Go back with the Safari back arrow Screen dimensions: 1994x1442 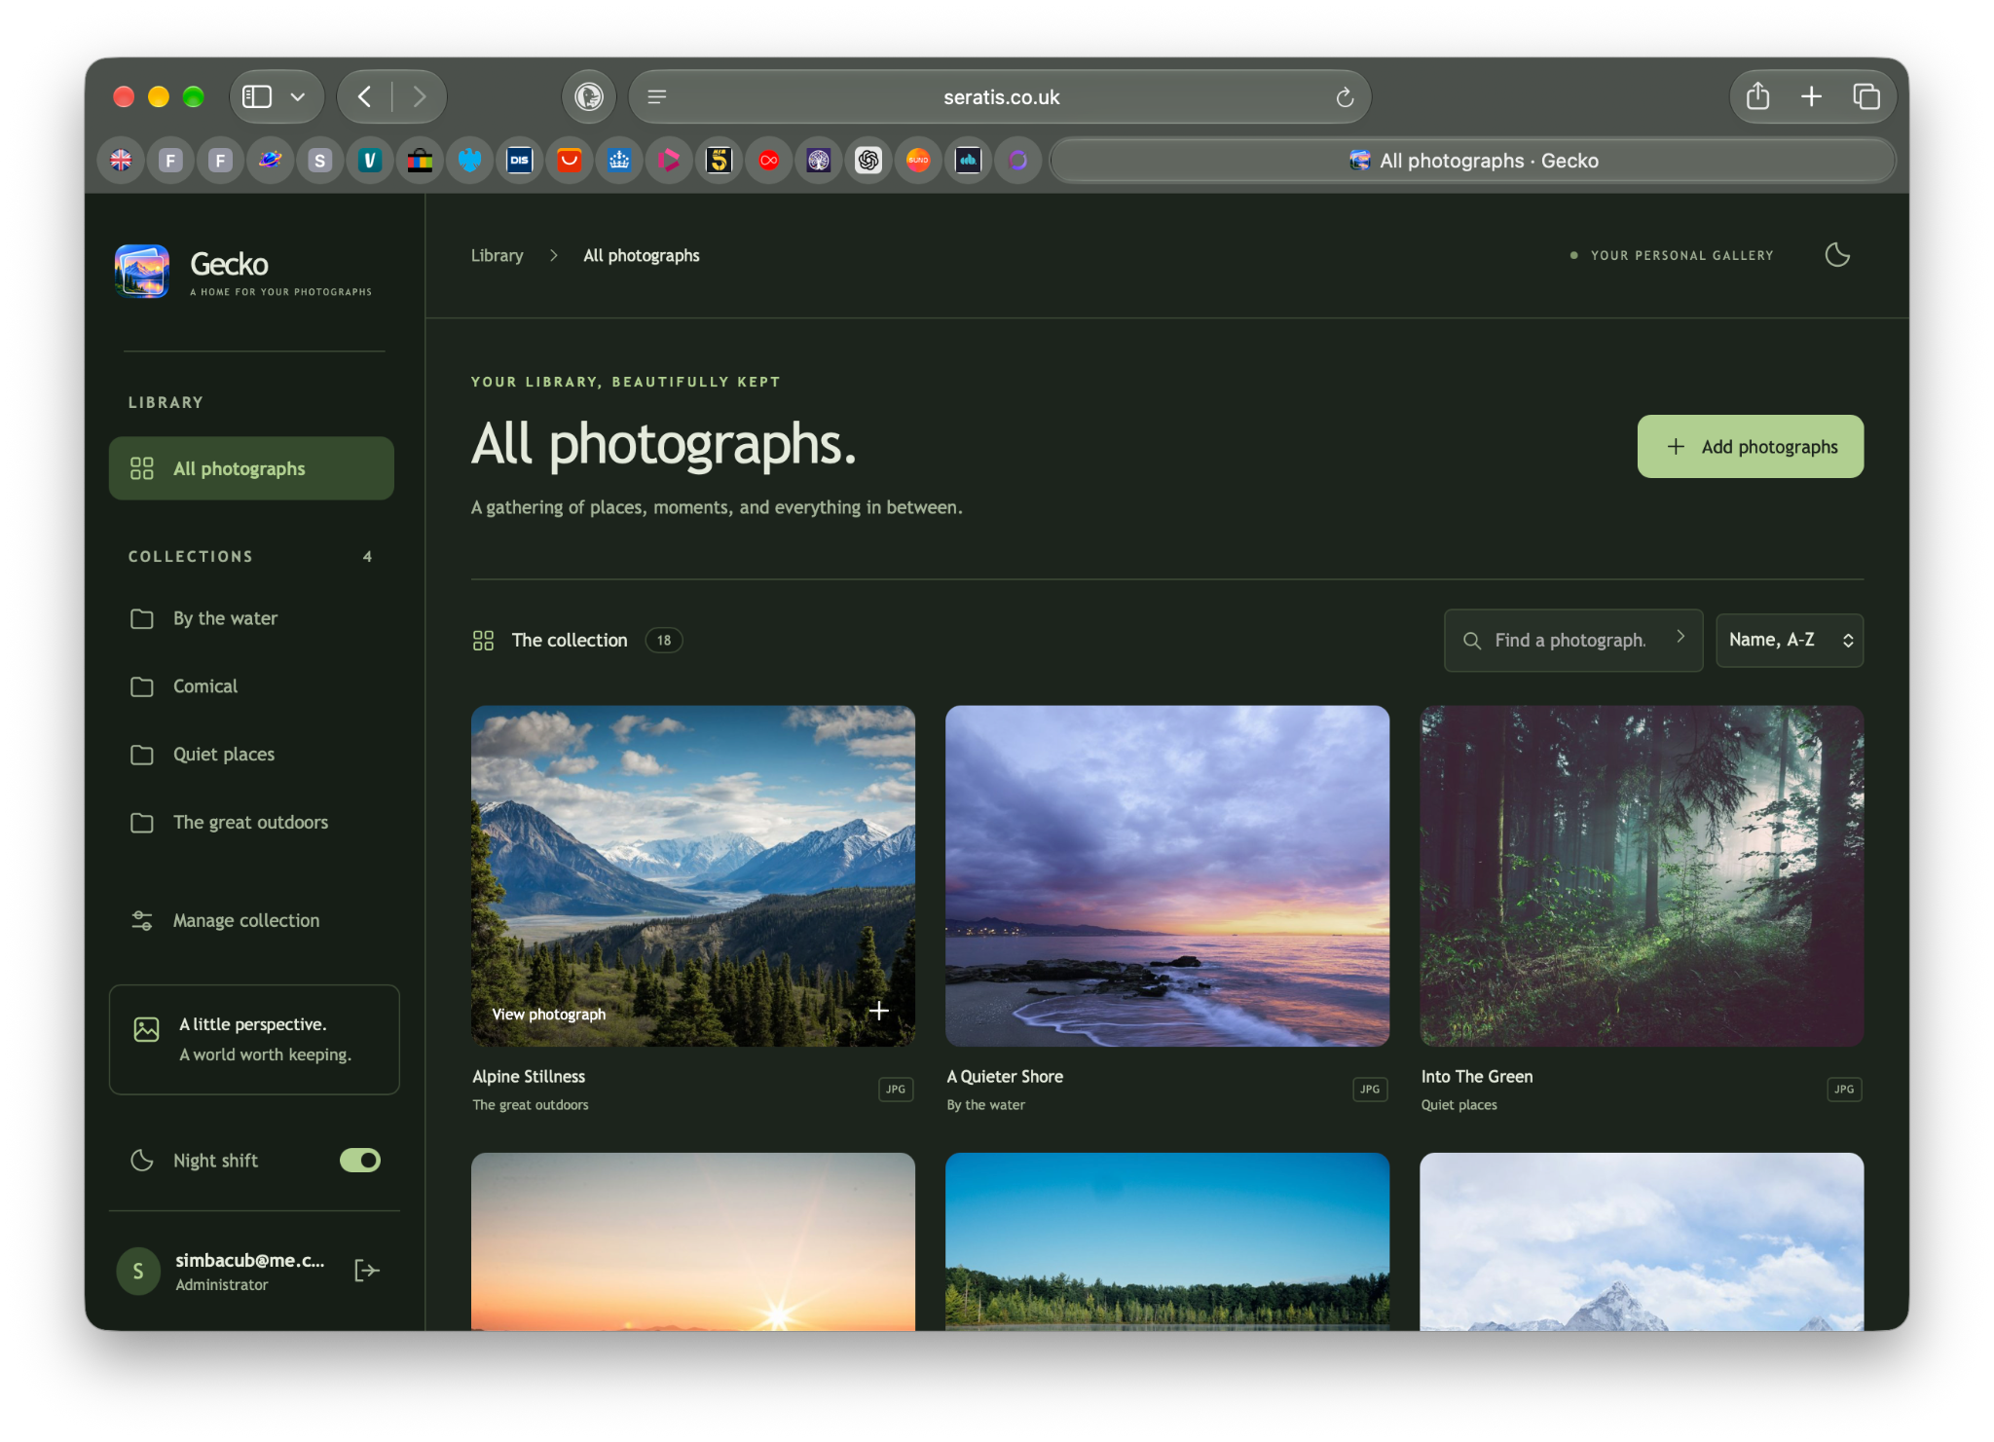(x=365, y=97)
